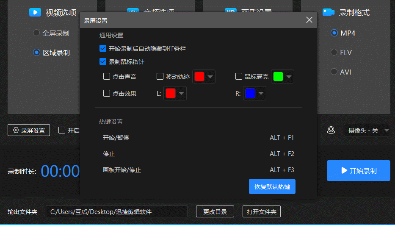Uncheck 开始录制后自动隐藏到任务栏 option

pos(103,49)
